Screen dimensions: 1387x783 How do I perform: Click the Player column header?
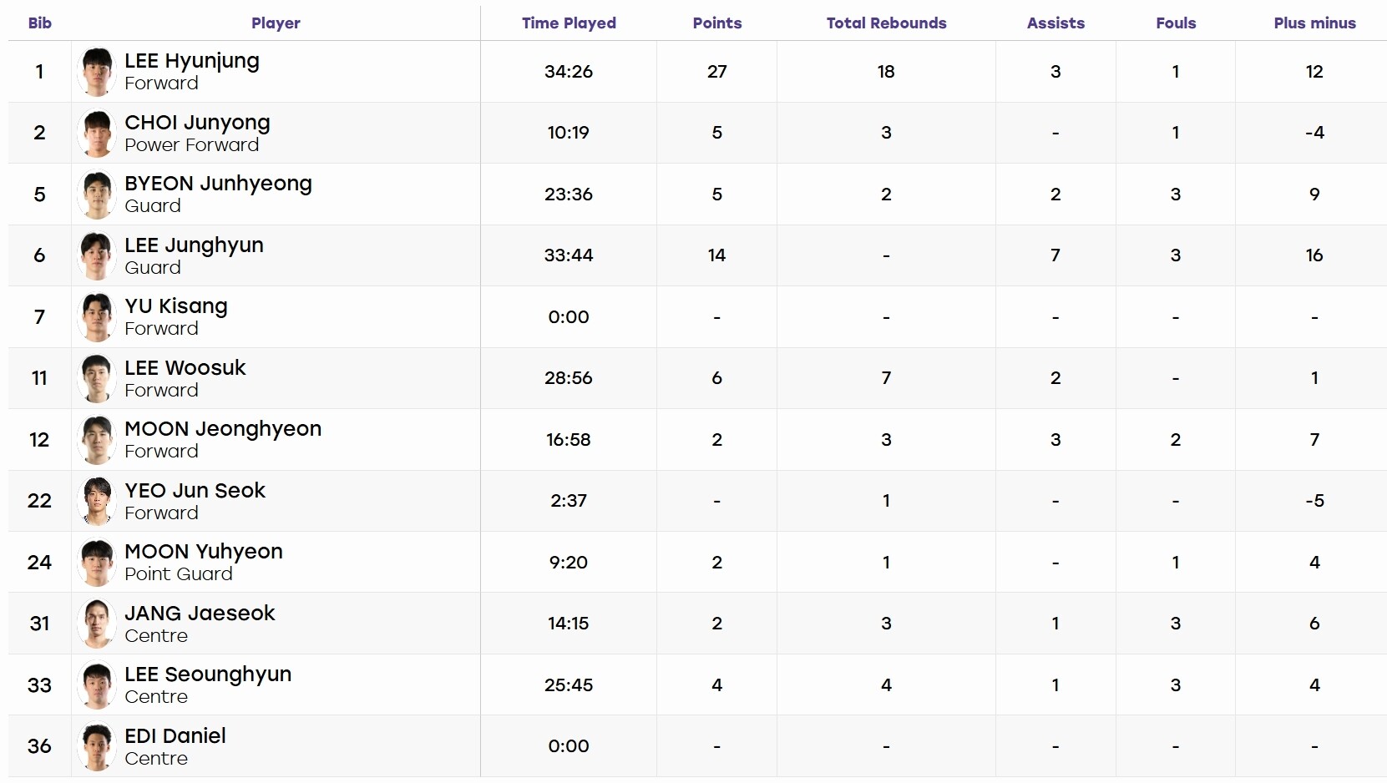276,23
